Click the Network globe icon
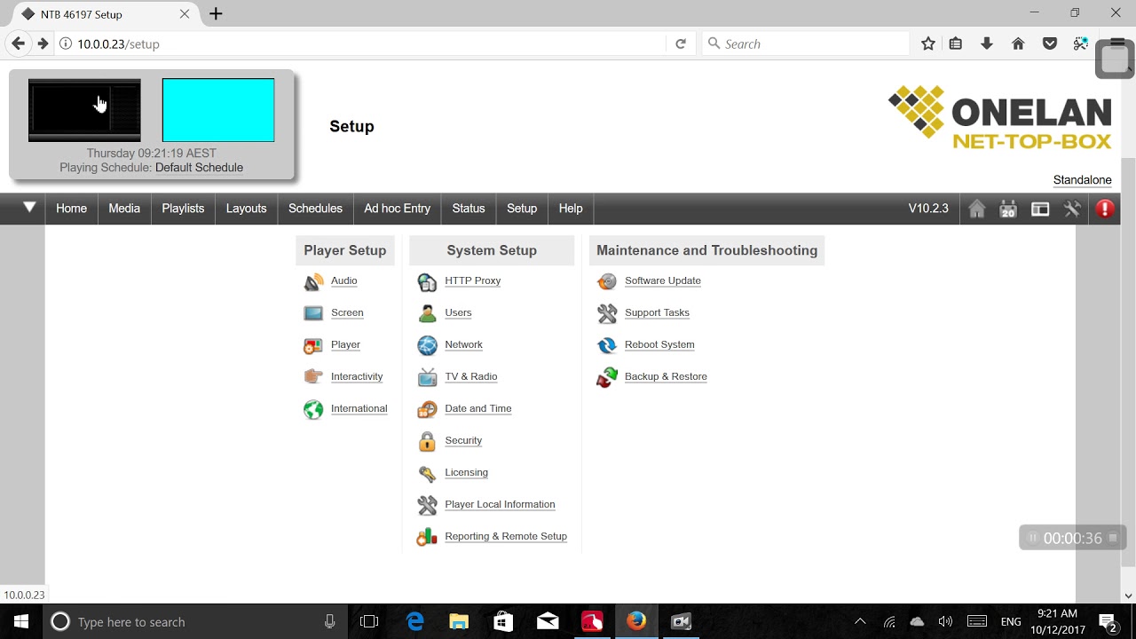This screenshot has height=639, width=1136. (427, 345)
